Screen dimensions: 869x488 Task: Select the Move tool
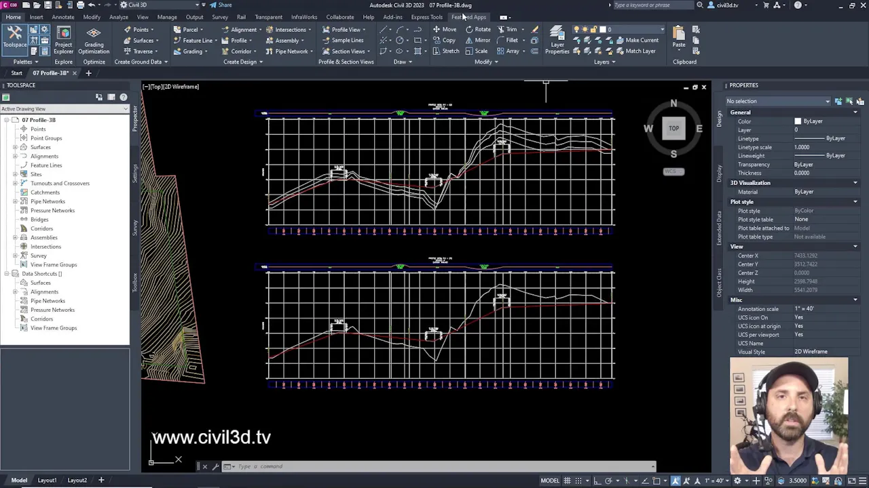[x=445, y=29]
